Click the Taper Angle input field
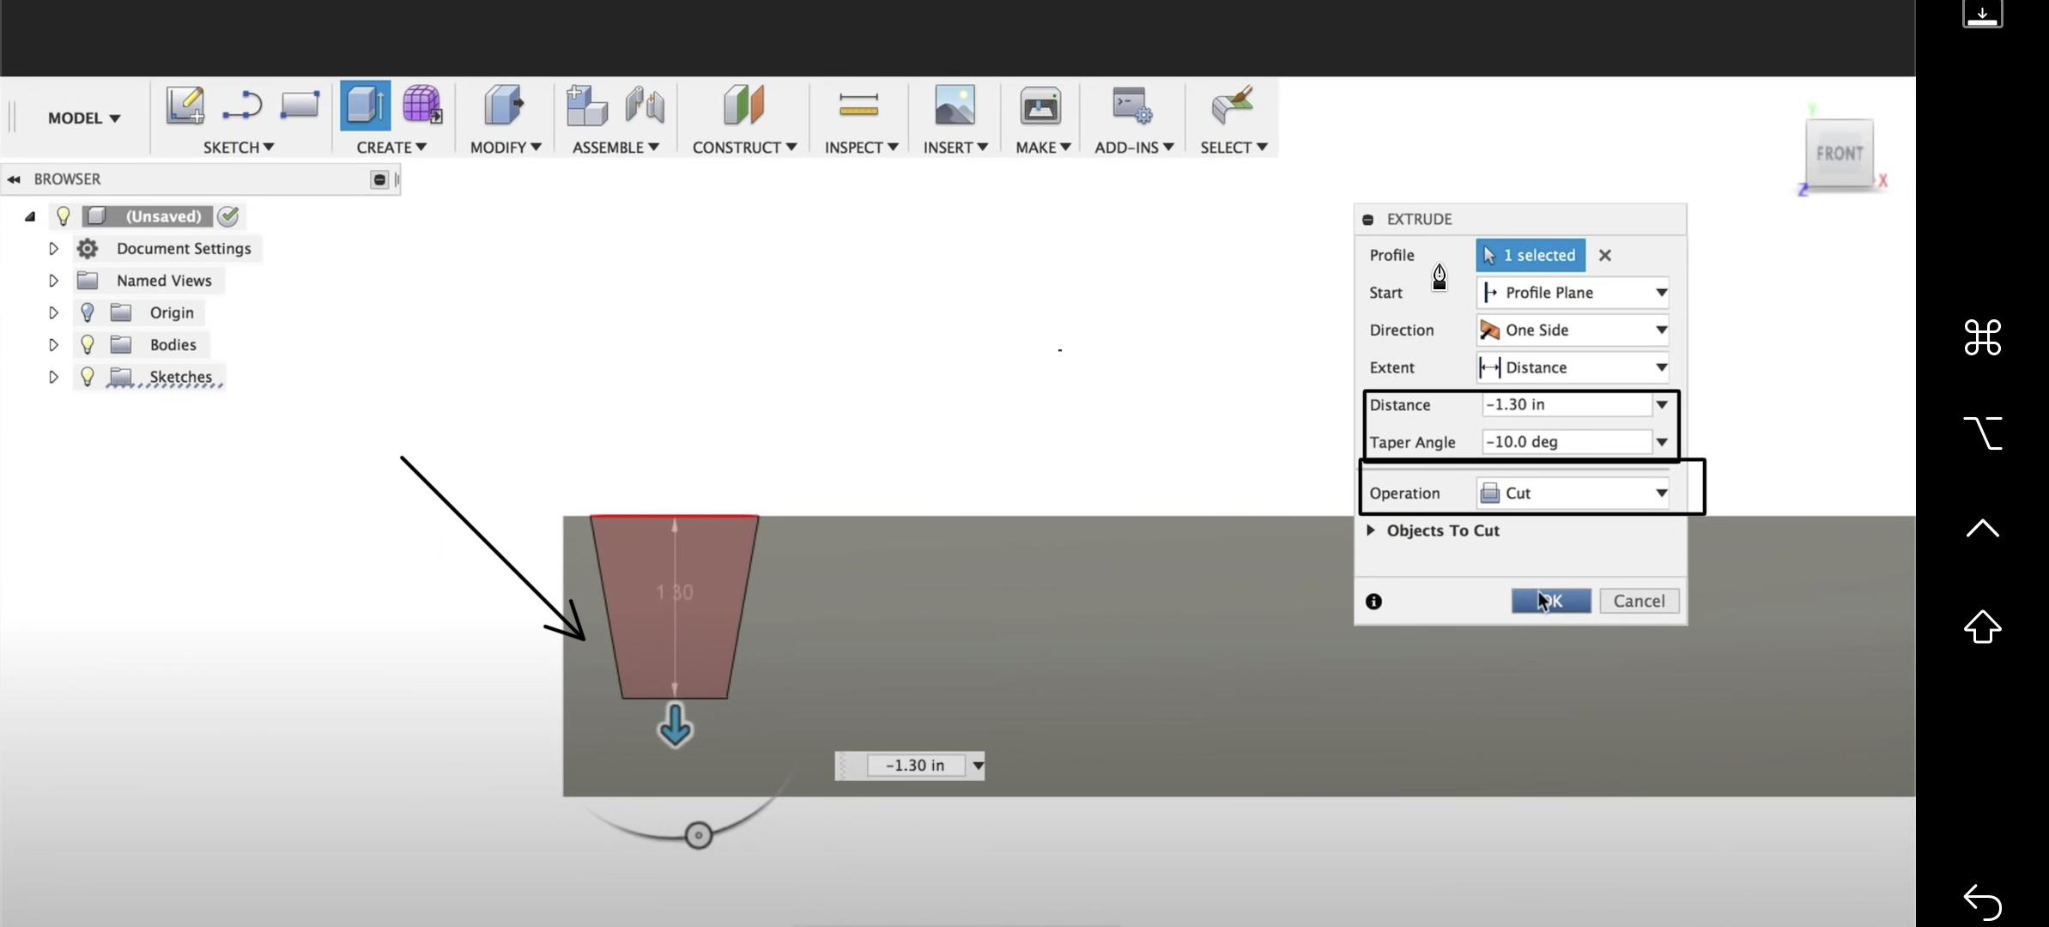Viewport: 2049px width, 927px height. click(x=1565, y=442)
